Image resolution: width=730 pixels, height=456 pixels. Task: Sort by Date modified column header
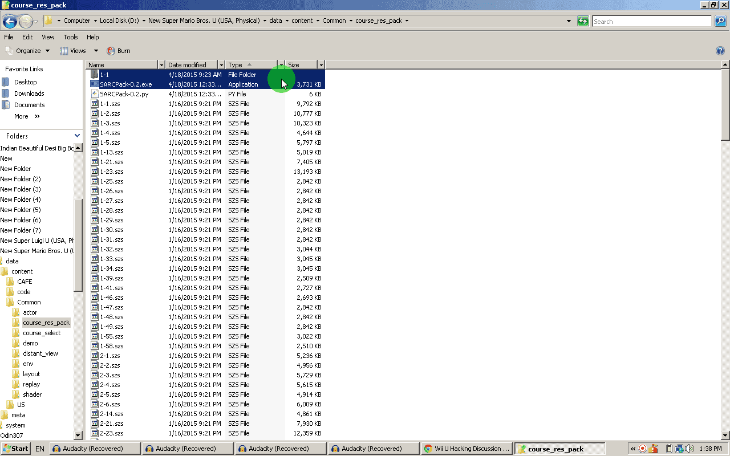point(192,65)
